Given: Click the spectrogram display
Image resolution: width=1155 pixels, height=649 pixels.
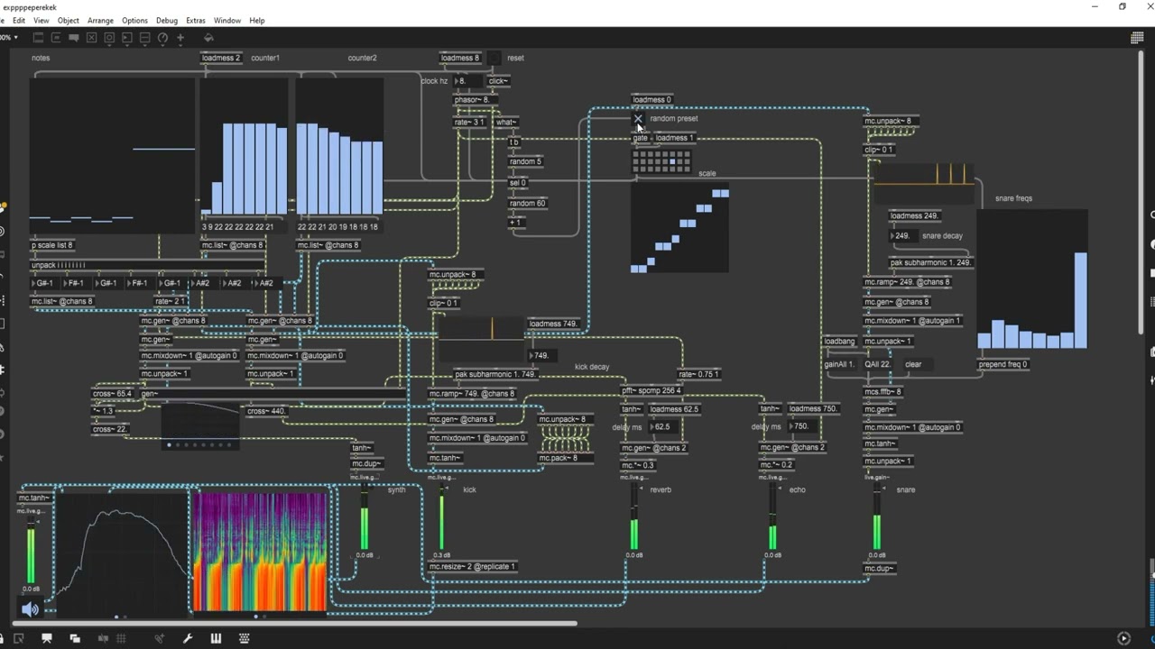Looking at the screenshot, I should (260, 552).
